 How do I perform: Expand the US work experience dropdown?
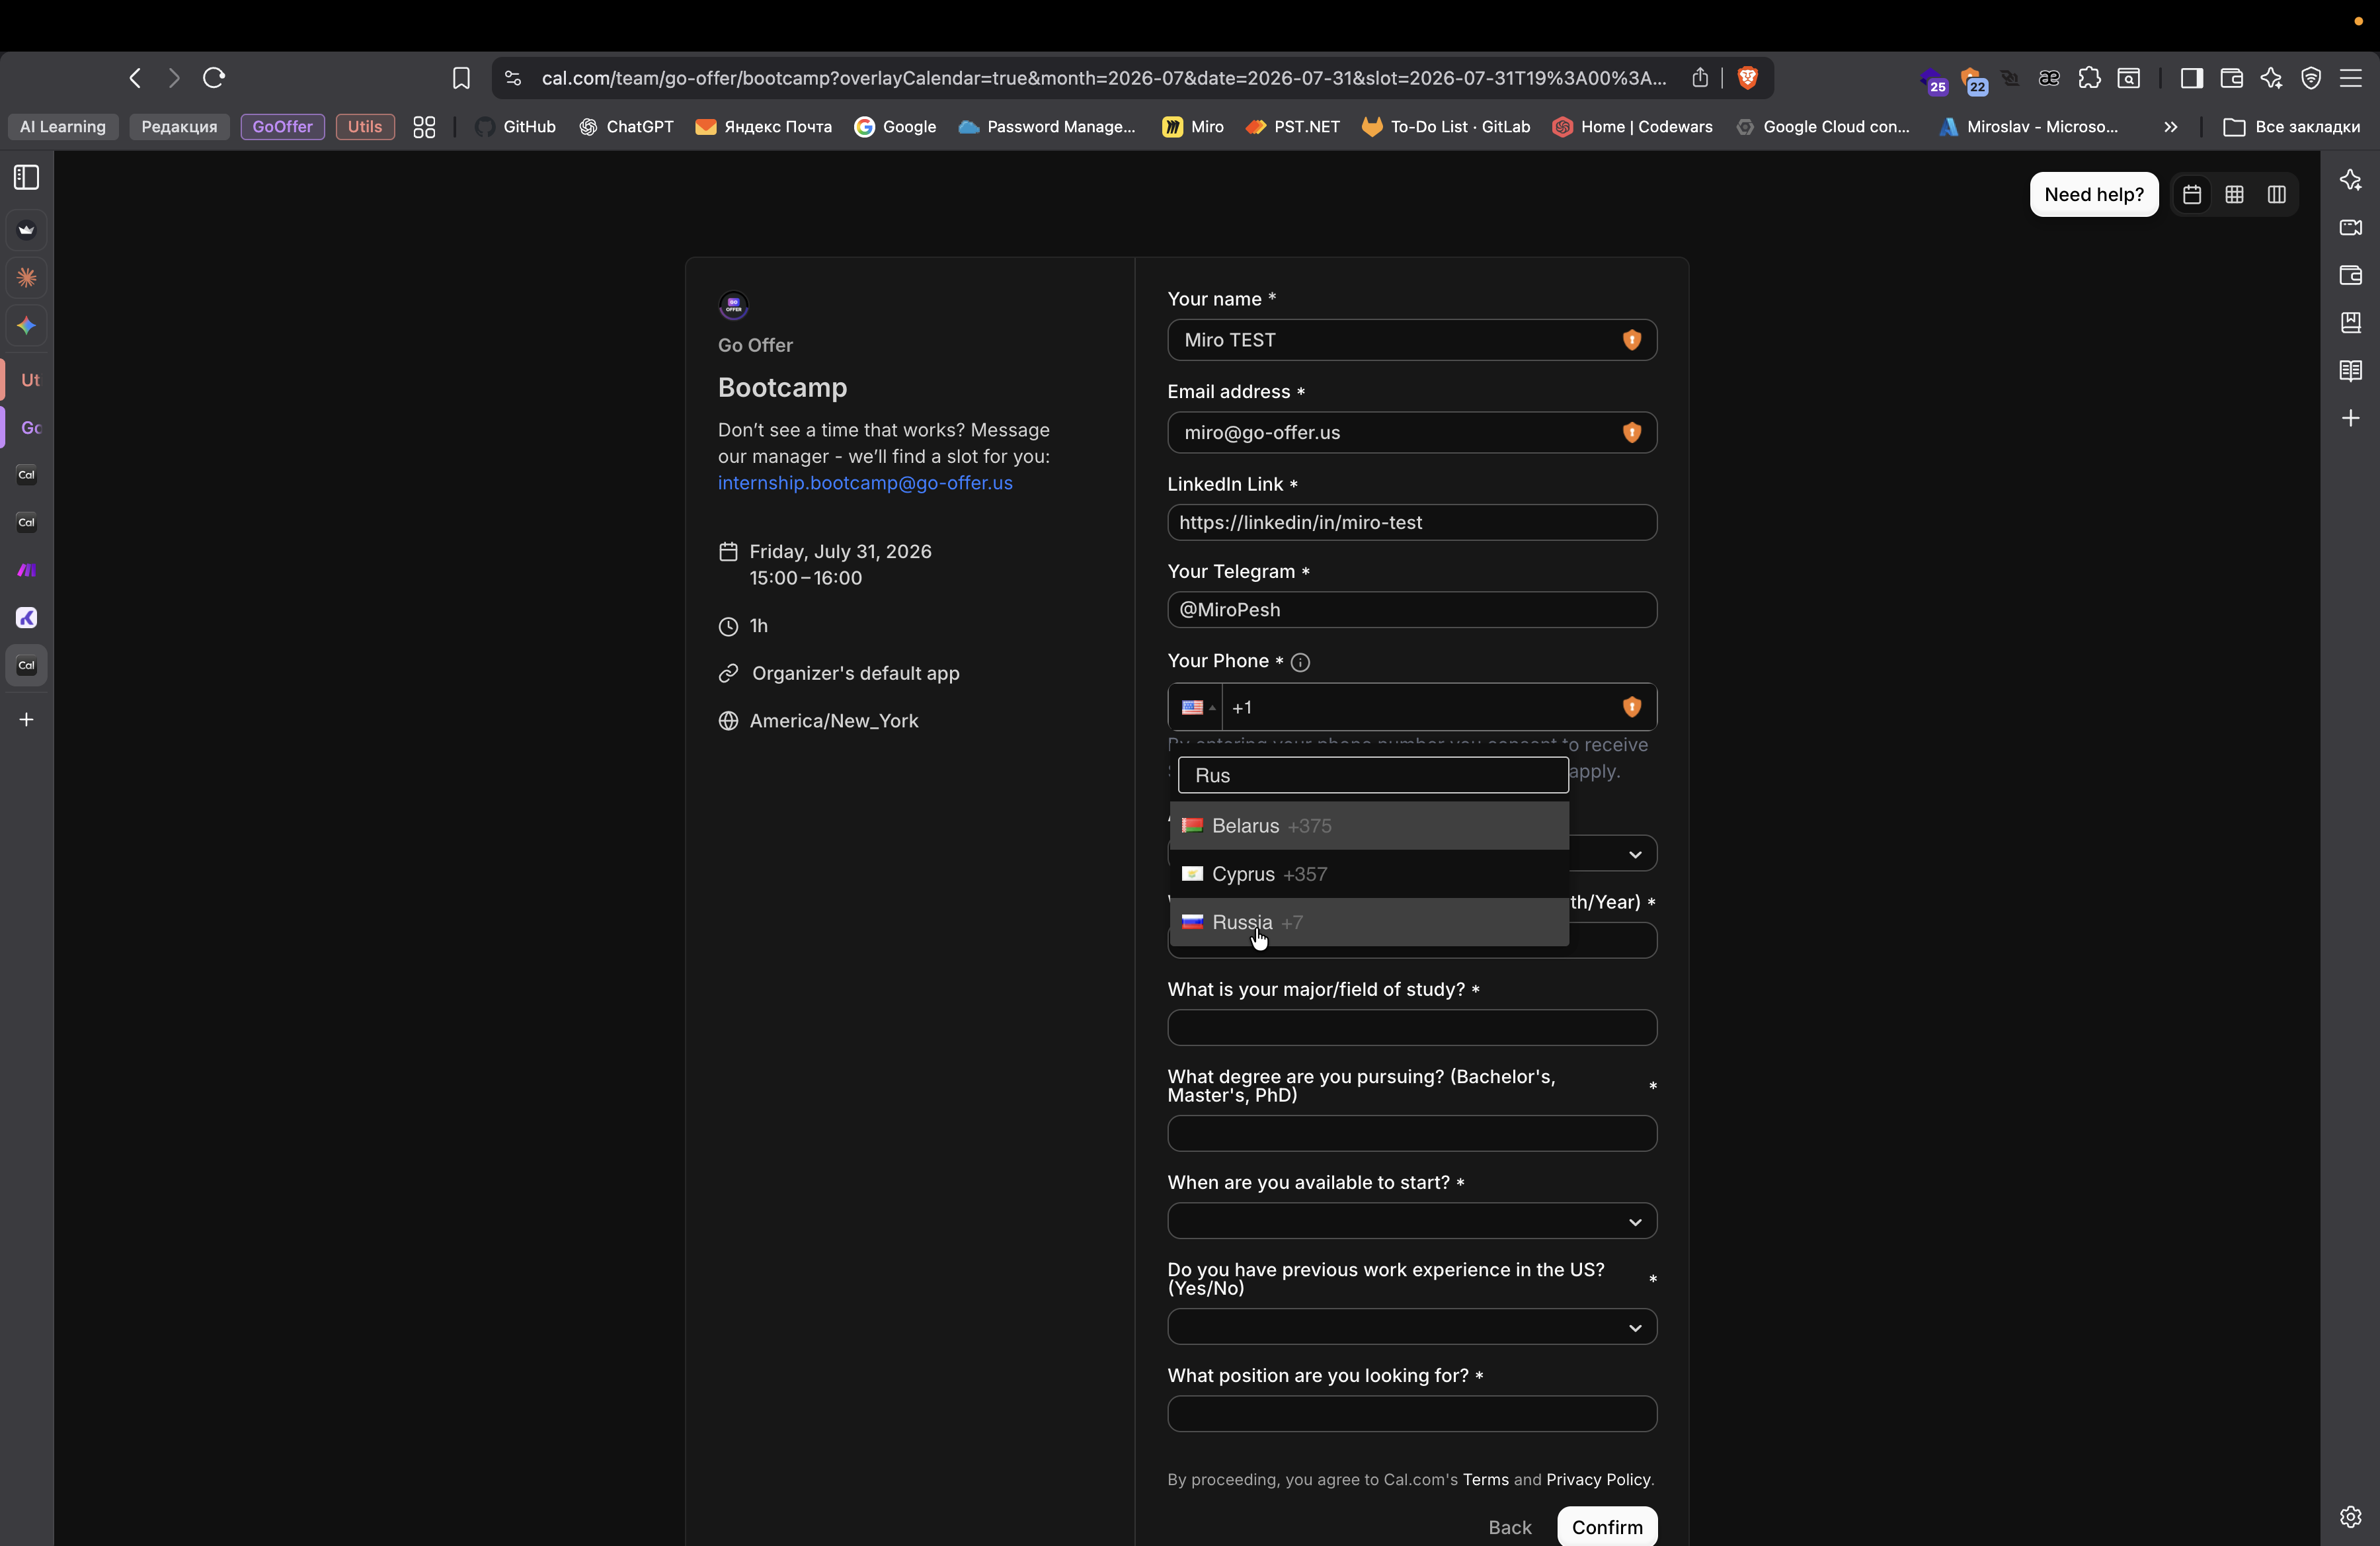1411,1327
